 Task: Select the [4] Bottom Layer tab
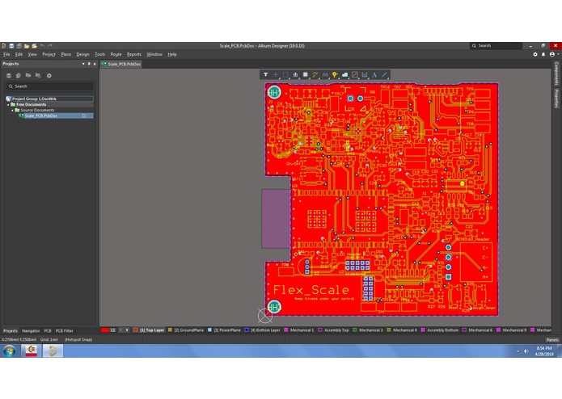point(262,330)
